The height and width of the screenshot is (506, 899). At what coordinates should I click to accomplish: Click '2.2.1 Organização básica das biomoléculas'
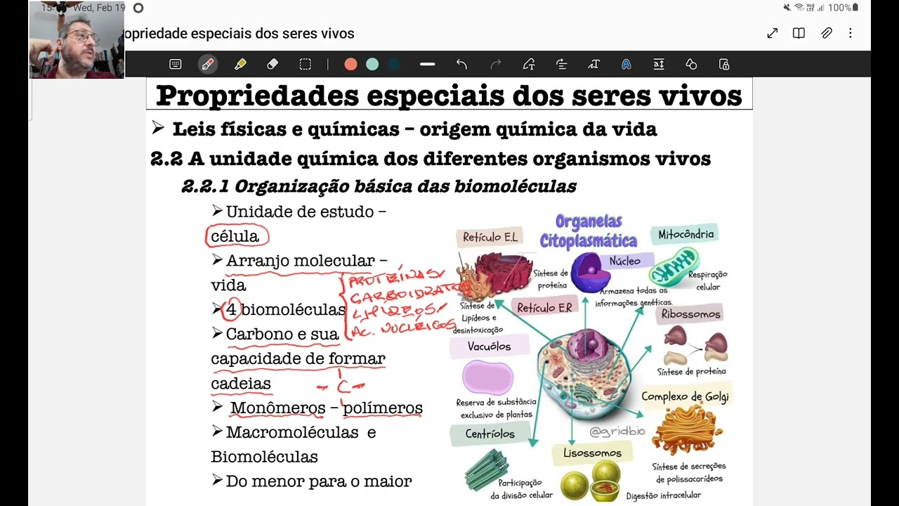click(379, 186)
